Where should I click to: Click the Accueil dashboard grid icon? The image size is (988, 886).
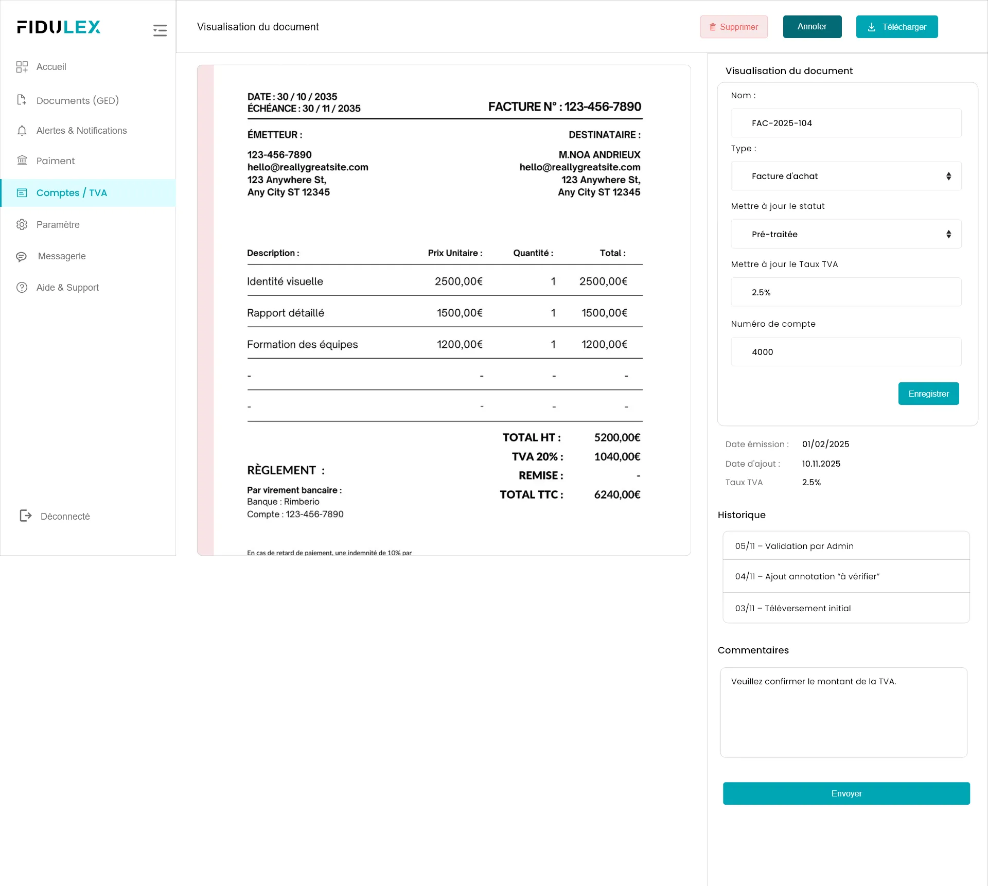coord(22,67)
